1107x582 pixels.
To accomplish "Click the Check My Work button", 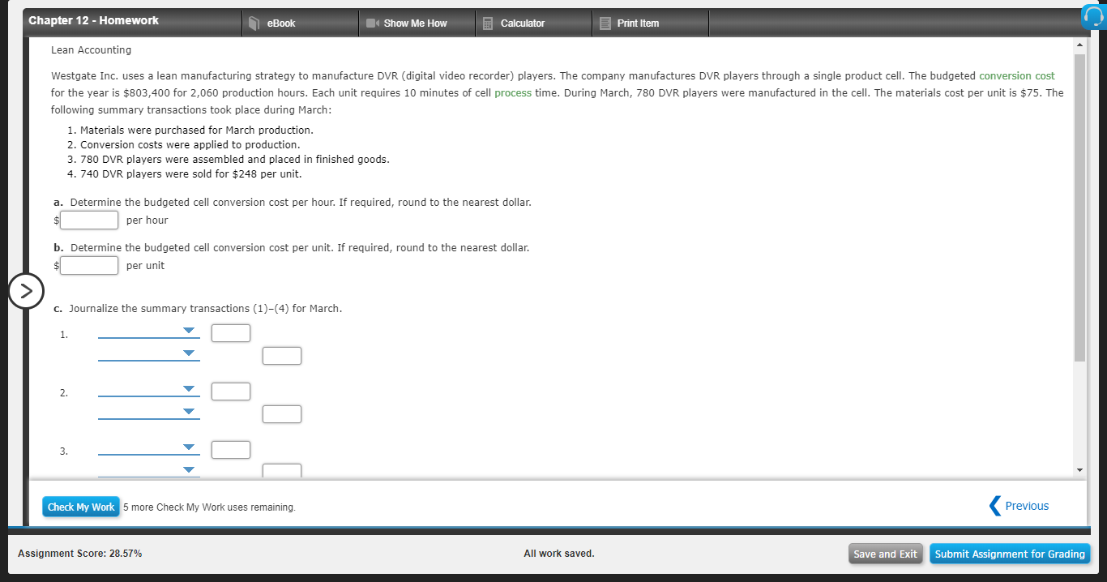I will [x=80, y=506].
